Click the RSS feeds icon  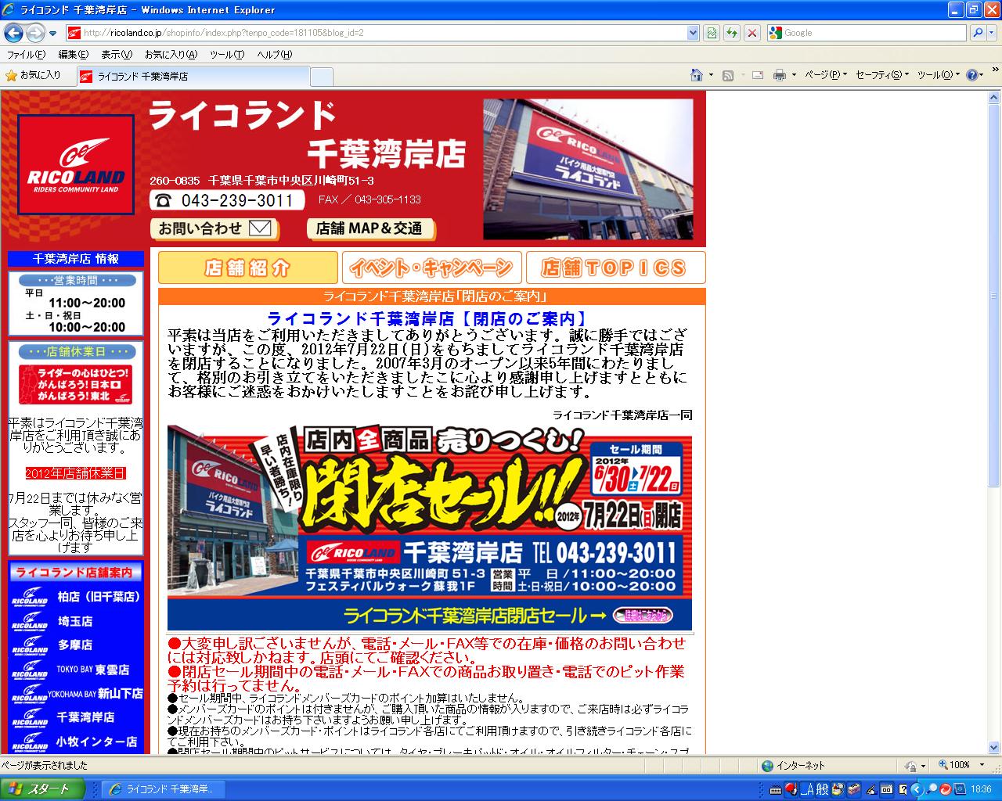click(x=728, y=75)
